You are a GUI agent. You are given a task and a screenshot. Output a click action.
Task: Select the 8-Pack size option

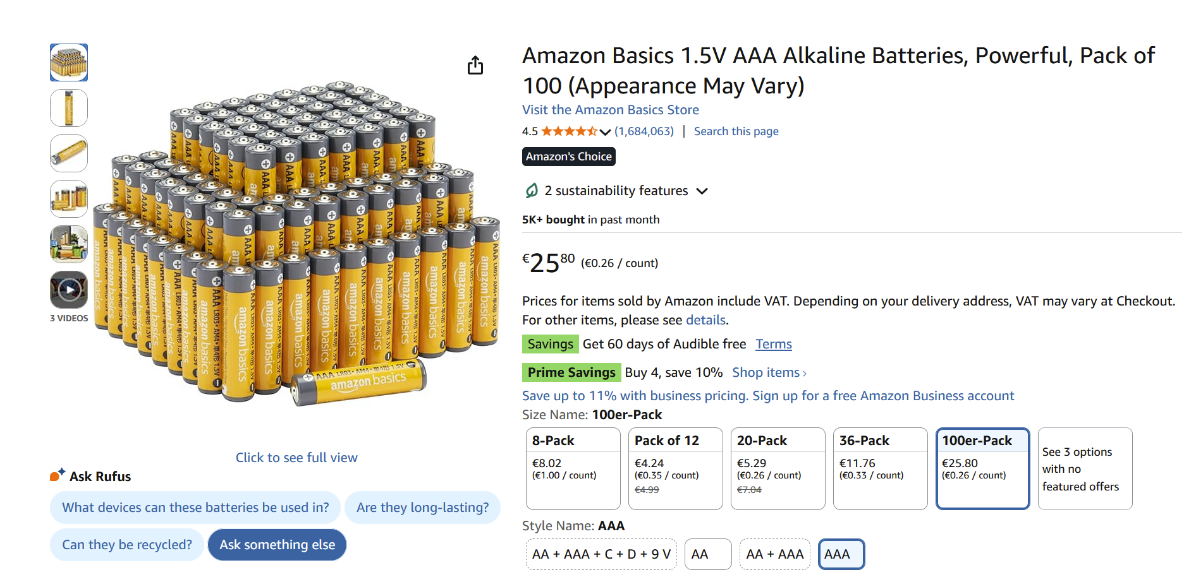[x=573, y=468]
